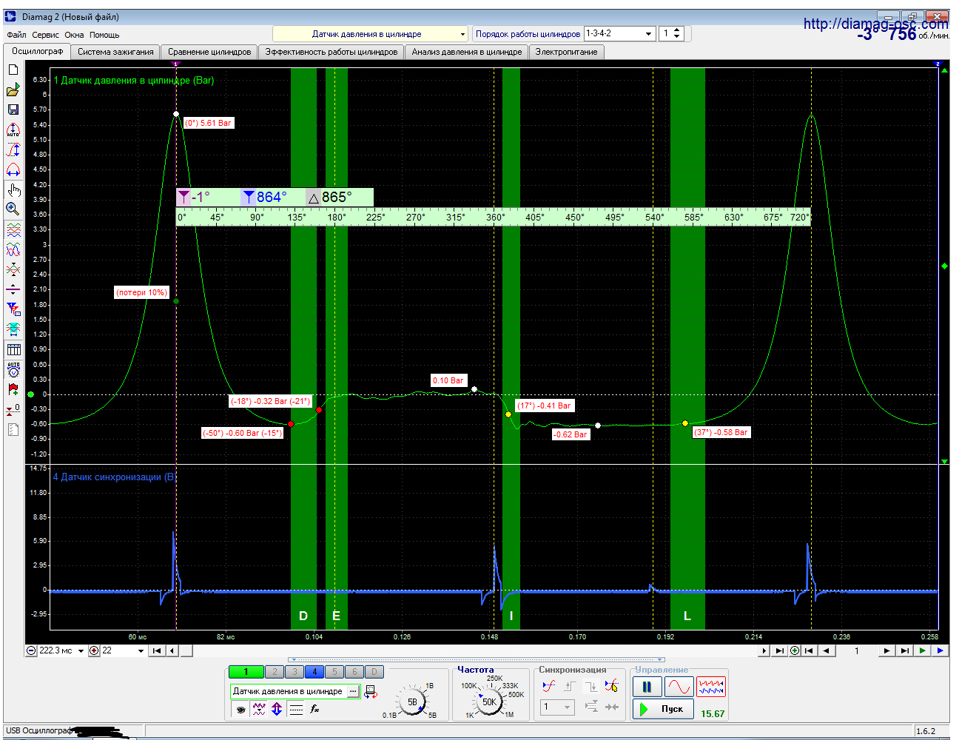Switch to Сравнение цилиндров tab
This screenshot has width=959, height=740.
(209, 52)
